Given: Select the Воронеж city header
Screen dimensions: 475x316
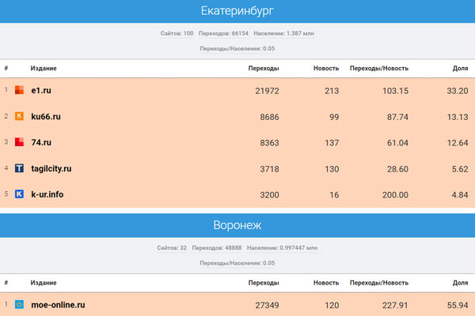Looking at the screenshot, I should (x=237, y=225).
